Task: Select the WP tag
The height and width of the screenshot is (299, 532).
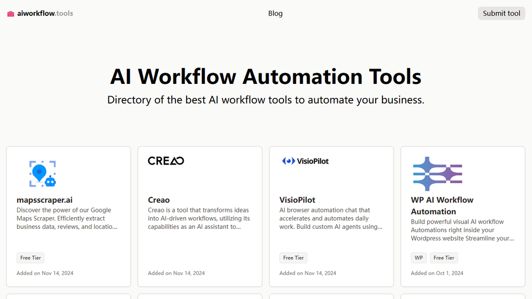Action: (419, 258)
